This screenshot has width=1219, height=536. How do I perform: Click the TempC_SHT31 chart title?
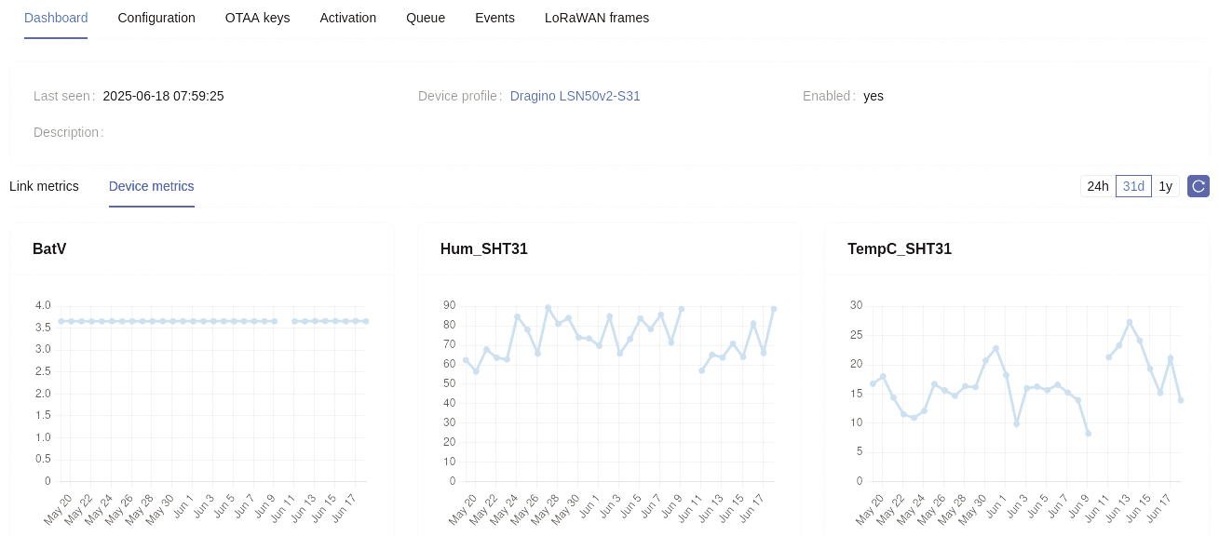click(900, 249)
